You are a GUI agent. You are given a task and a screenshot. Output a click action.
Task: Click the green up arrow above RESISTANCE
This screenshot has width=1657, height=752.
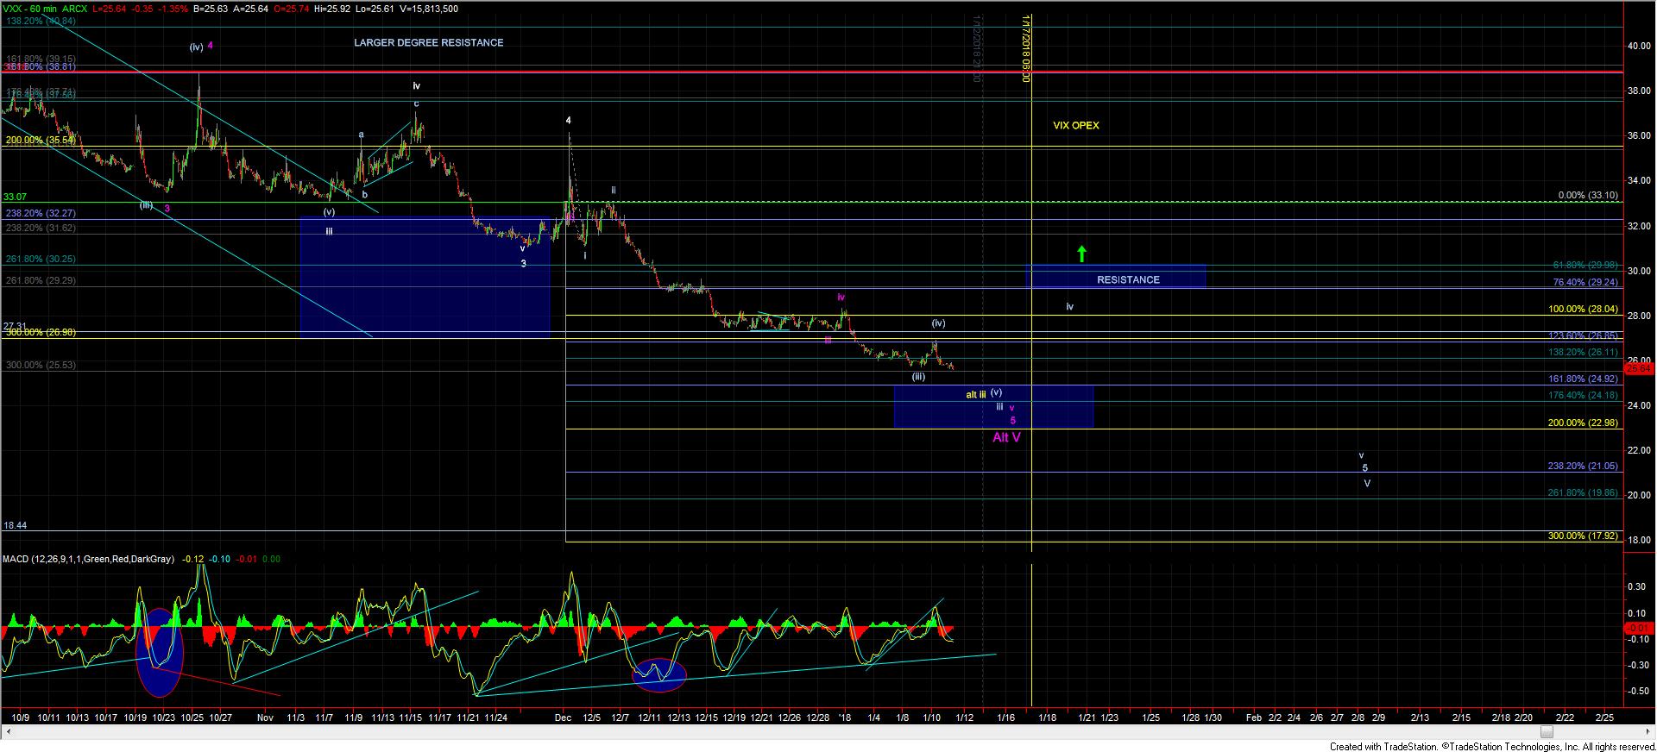point(1081,254)
